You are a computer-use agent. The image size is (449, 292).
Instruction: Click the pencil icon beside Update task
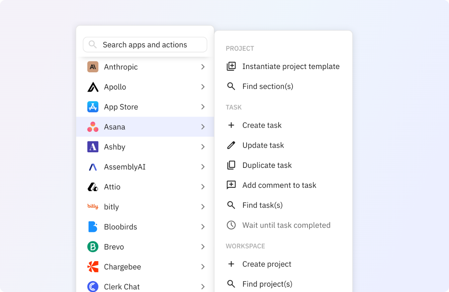pos(231,145)
